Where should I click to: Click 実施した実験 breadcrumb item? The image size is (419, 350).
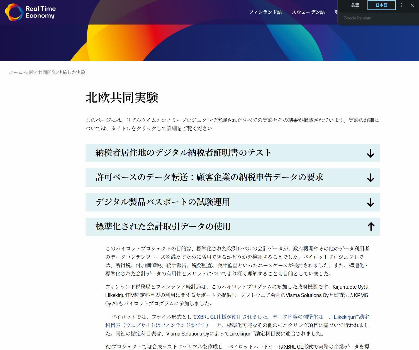[x=72, y=72]
